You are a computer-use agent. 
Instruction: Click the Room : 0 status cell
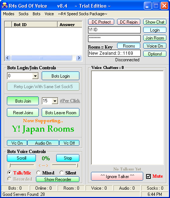[71, 188]
